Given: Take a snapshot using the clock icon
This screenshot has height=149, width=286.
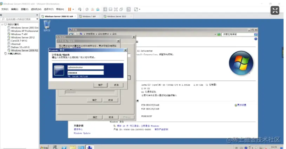Looking at the screenshot, I should (87, 9).
